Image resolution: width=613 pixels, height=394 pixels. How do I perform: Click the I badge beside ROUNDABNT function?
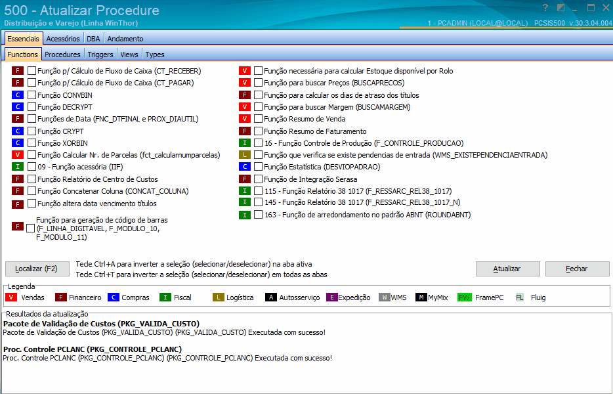coord(245,215)
